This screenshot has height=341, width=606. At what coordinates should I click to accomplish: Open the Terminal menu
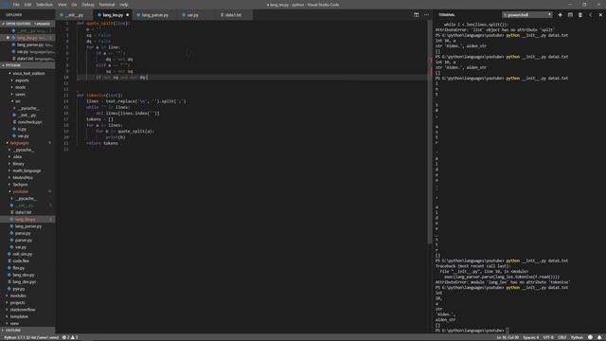[107, 5]
